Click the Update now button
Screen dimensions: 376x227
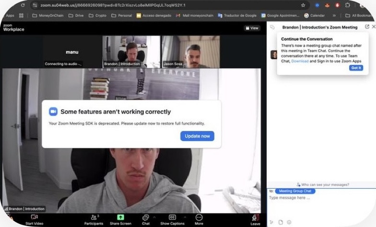197,136
